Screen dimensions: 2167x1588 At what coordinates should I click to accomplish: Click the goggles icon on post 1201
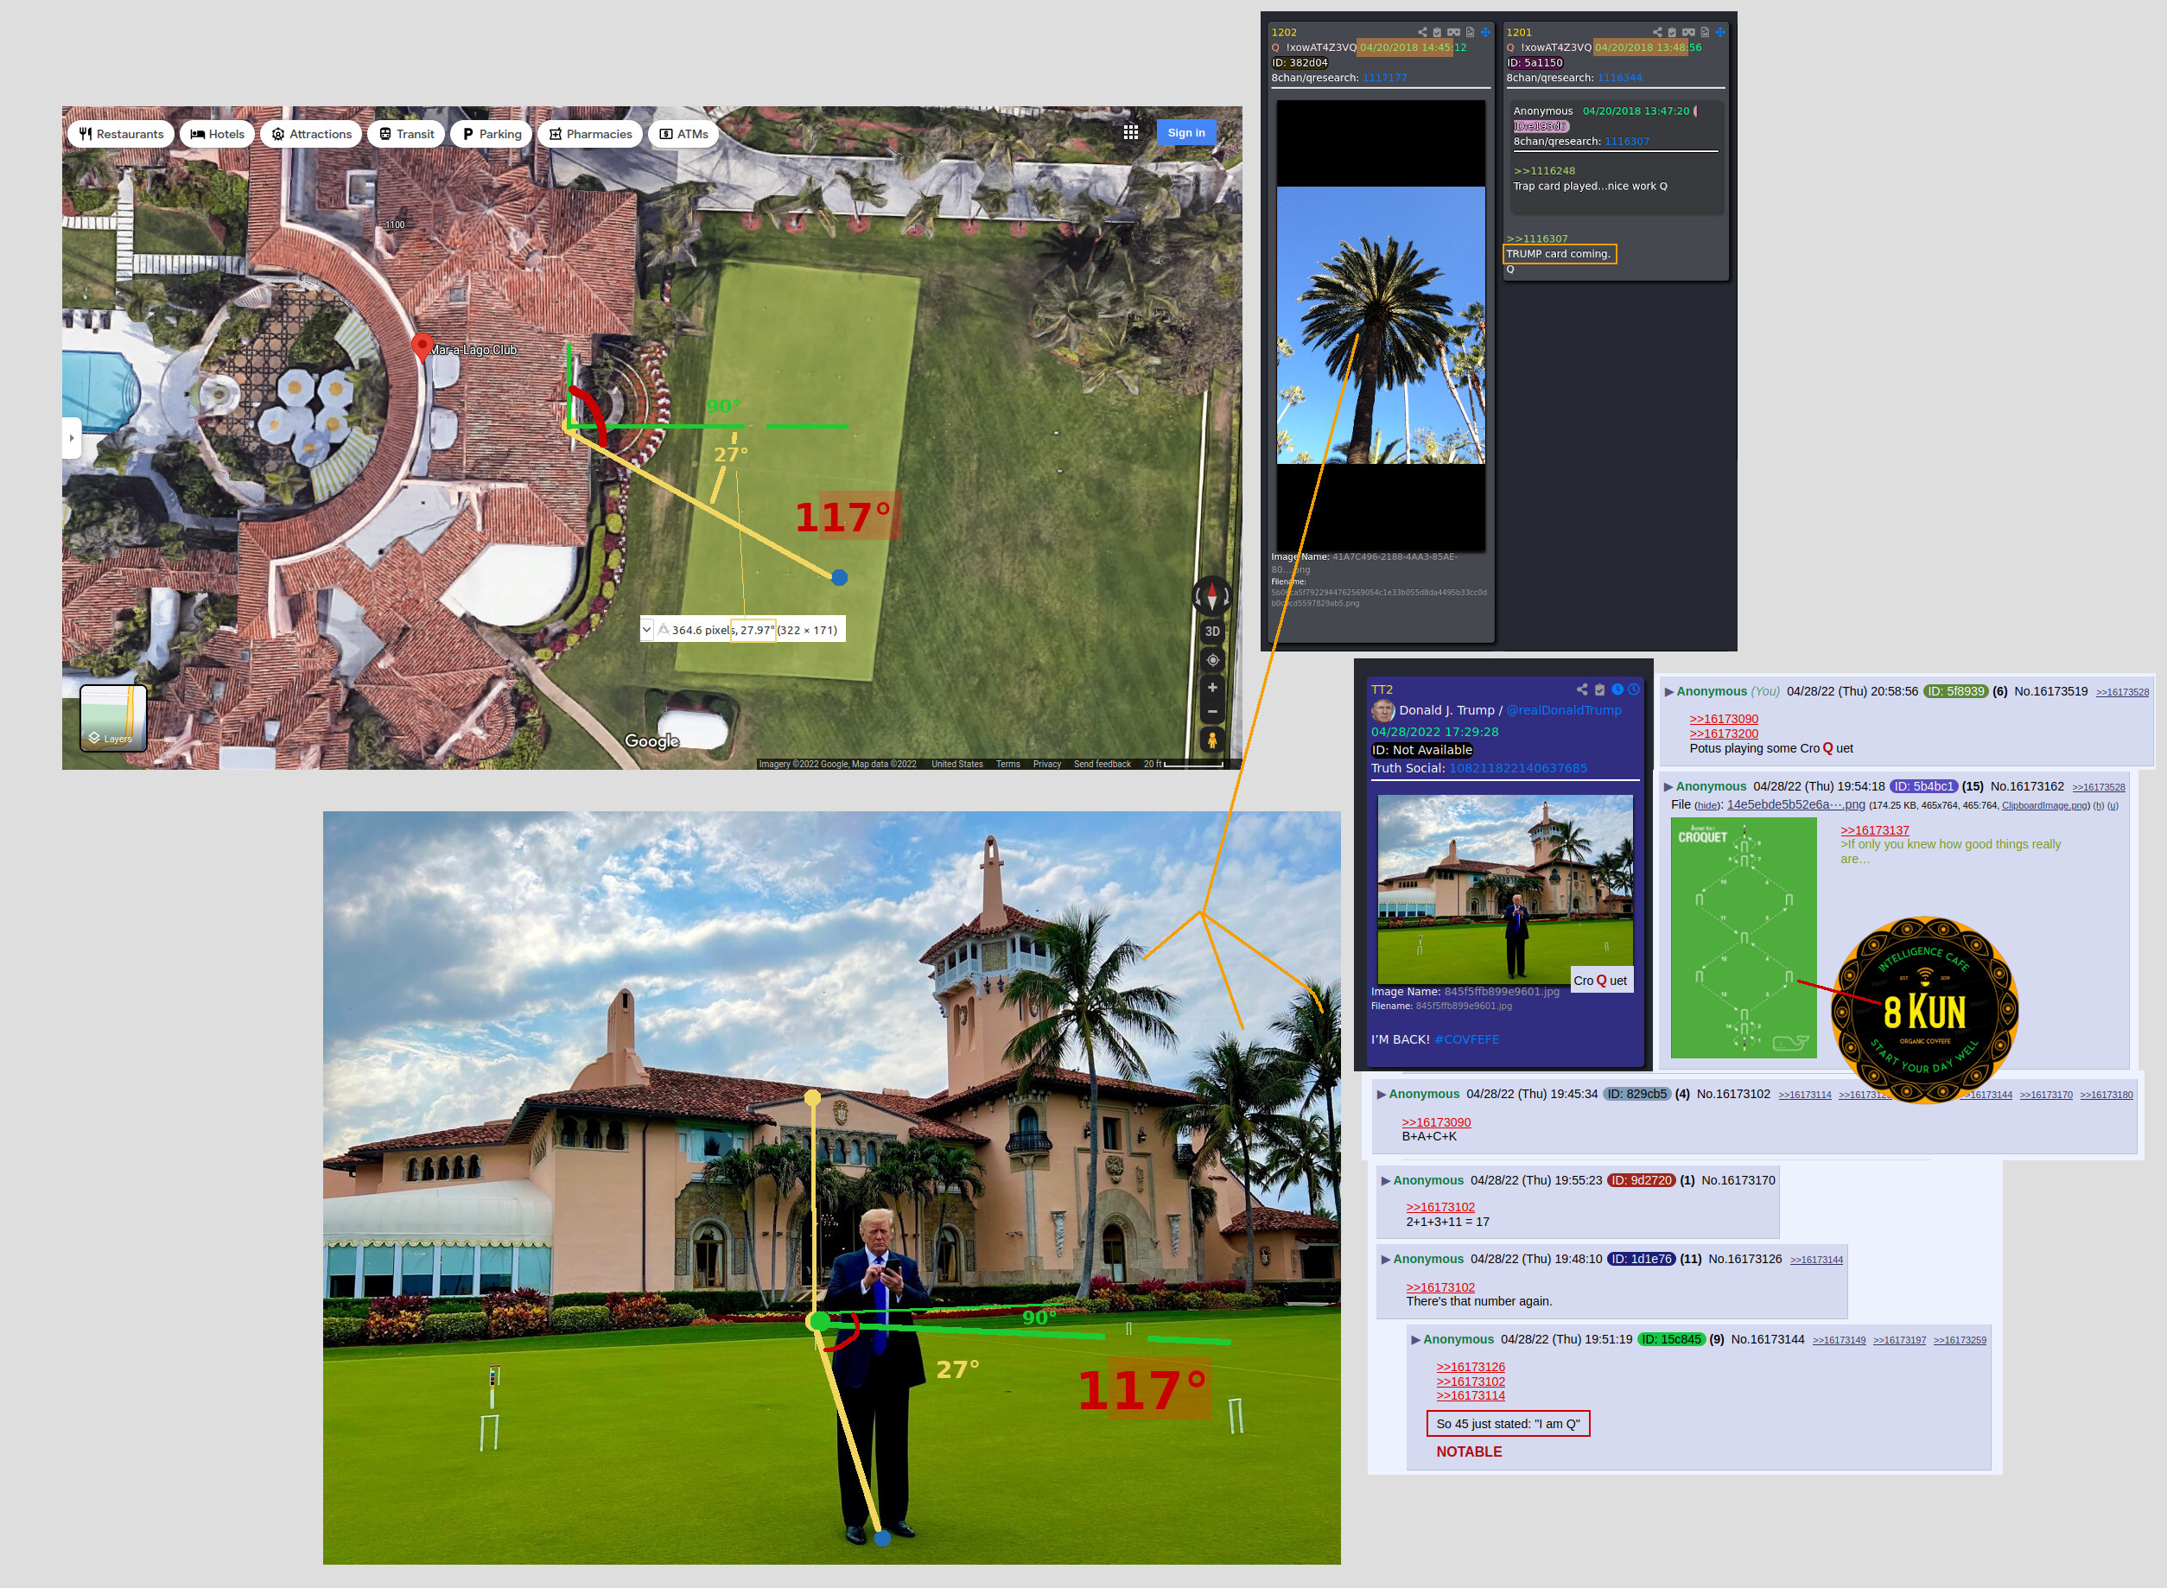[x=1688, y=32]
